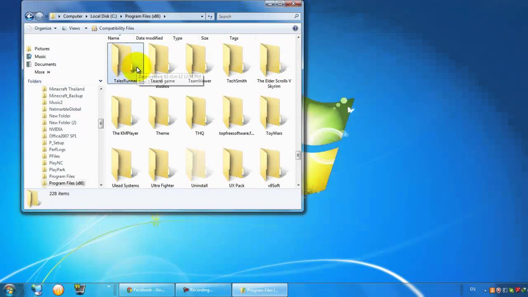Sort by the Size column header
The height and width of the screenshot is (297, 528).
(x=205, y=38)
